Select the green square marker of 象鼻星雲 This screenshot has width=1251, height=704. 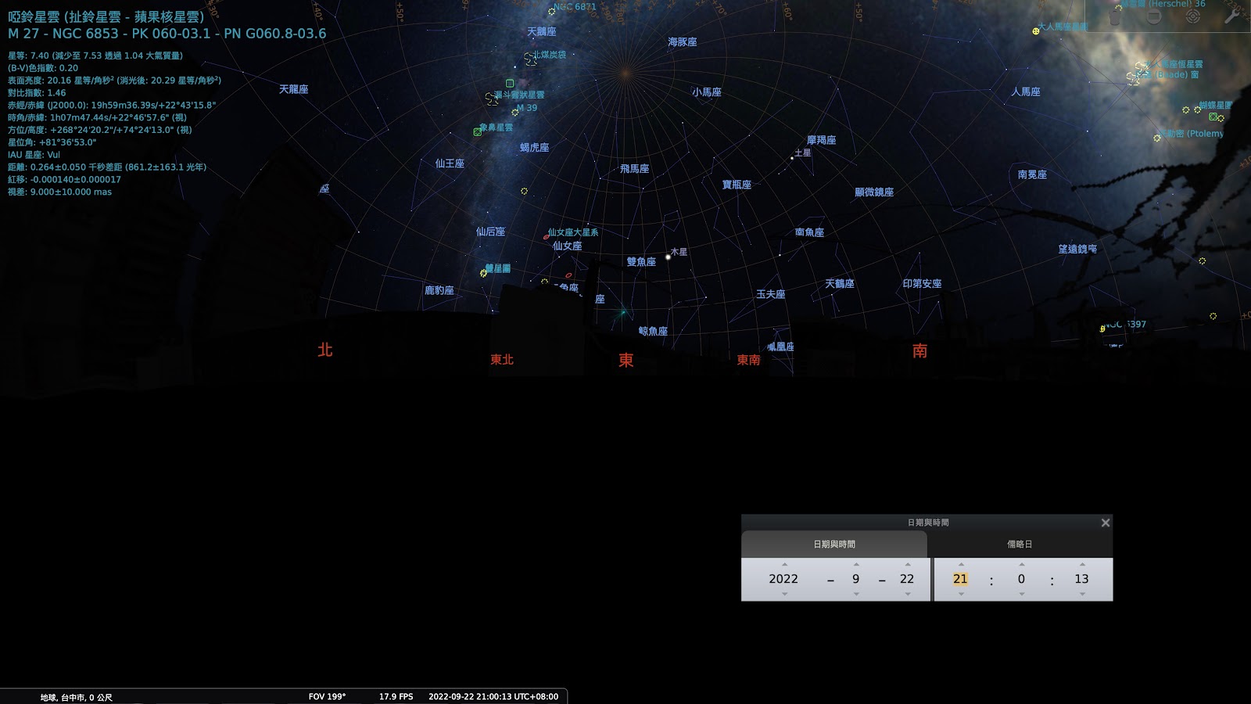point(478,131)
